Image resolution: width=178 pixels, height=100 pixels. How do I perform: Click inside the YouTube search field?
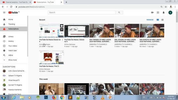click(82, 12)
